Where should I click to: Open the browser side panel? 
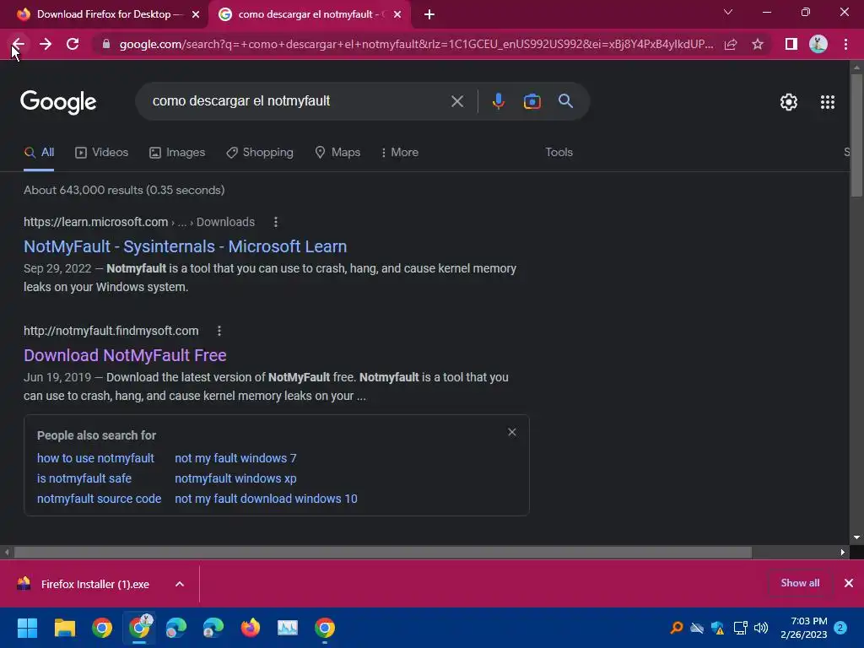tap(791, 44)
